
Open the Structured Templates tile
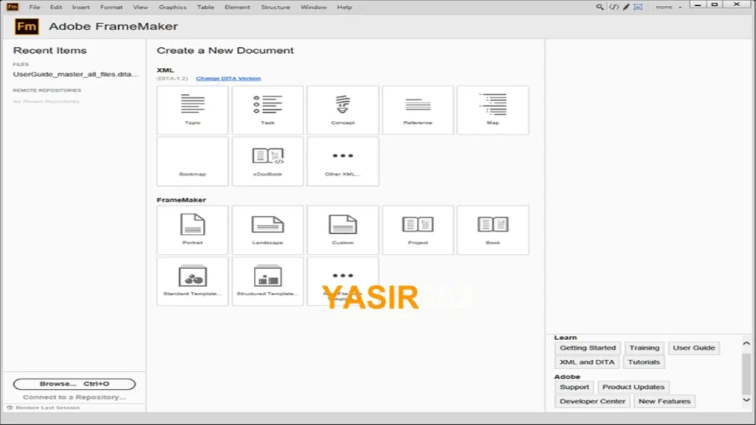(x=267, y=281)
